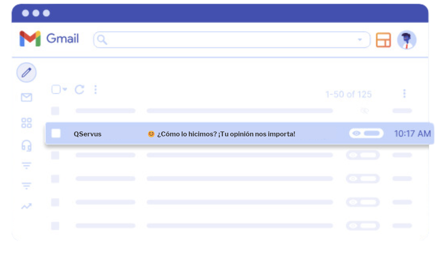This screenshot has height=274, width=444.
Task: Toggle the eye tracking pill on QServus email
Action: click(x=366, y=133)
